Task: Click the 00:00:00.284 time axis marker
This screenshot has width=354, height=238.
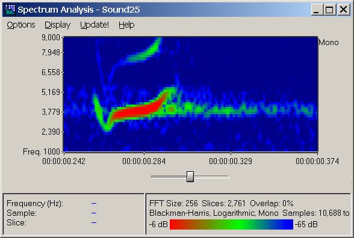Action: click(x=144, y=161)
